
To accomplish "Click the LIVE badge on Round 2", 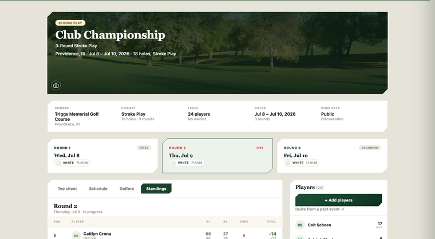I will point(260,148).
